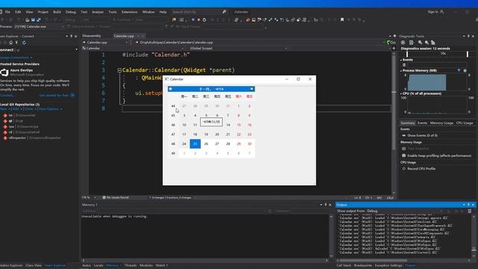Image resolution: width=478 pixels, height=269 pixels.
Task: Open the Build menu
Action: (x=57, y=12)
